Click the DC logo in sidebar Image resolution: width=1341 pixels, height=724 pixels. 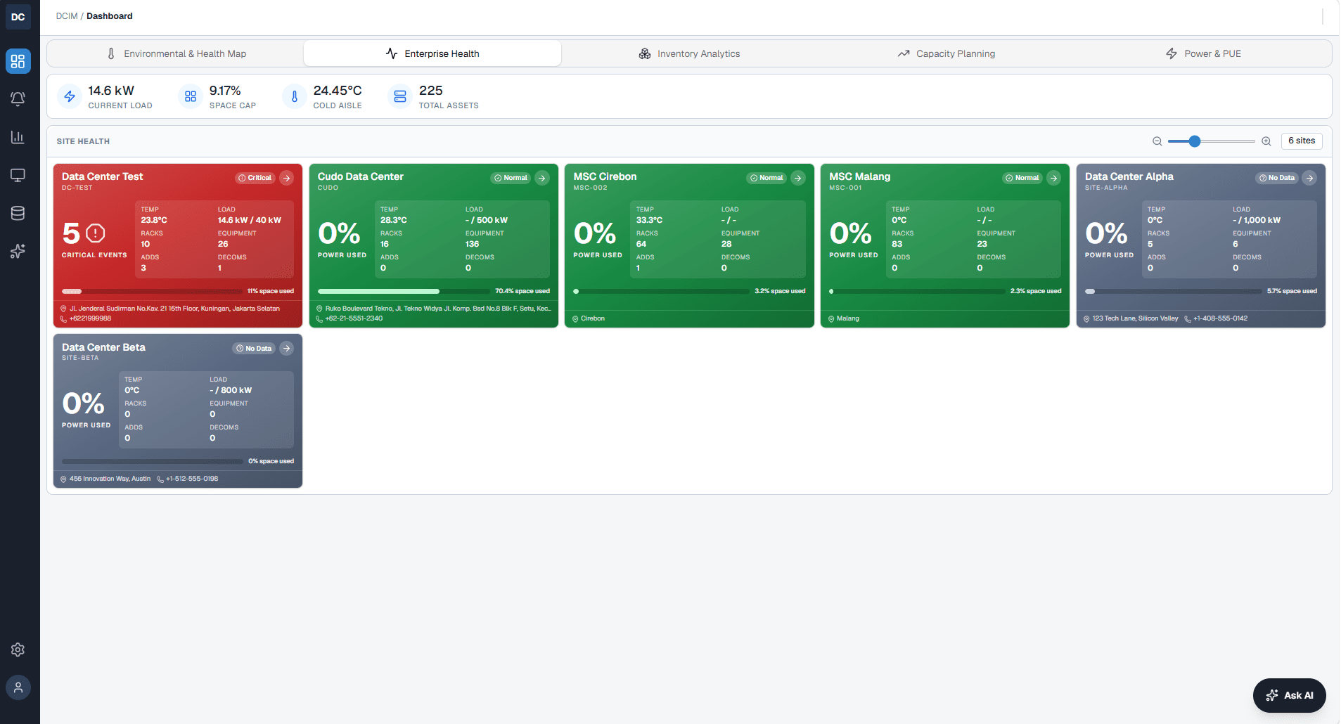point(18,17)
